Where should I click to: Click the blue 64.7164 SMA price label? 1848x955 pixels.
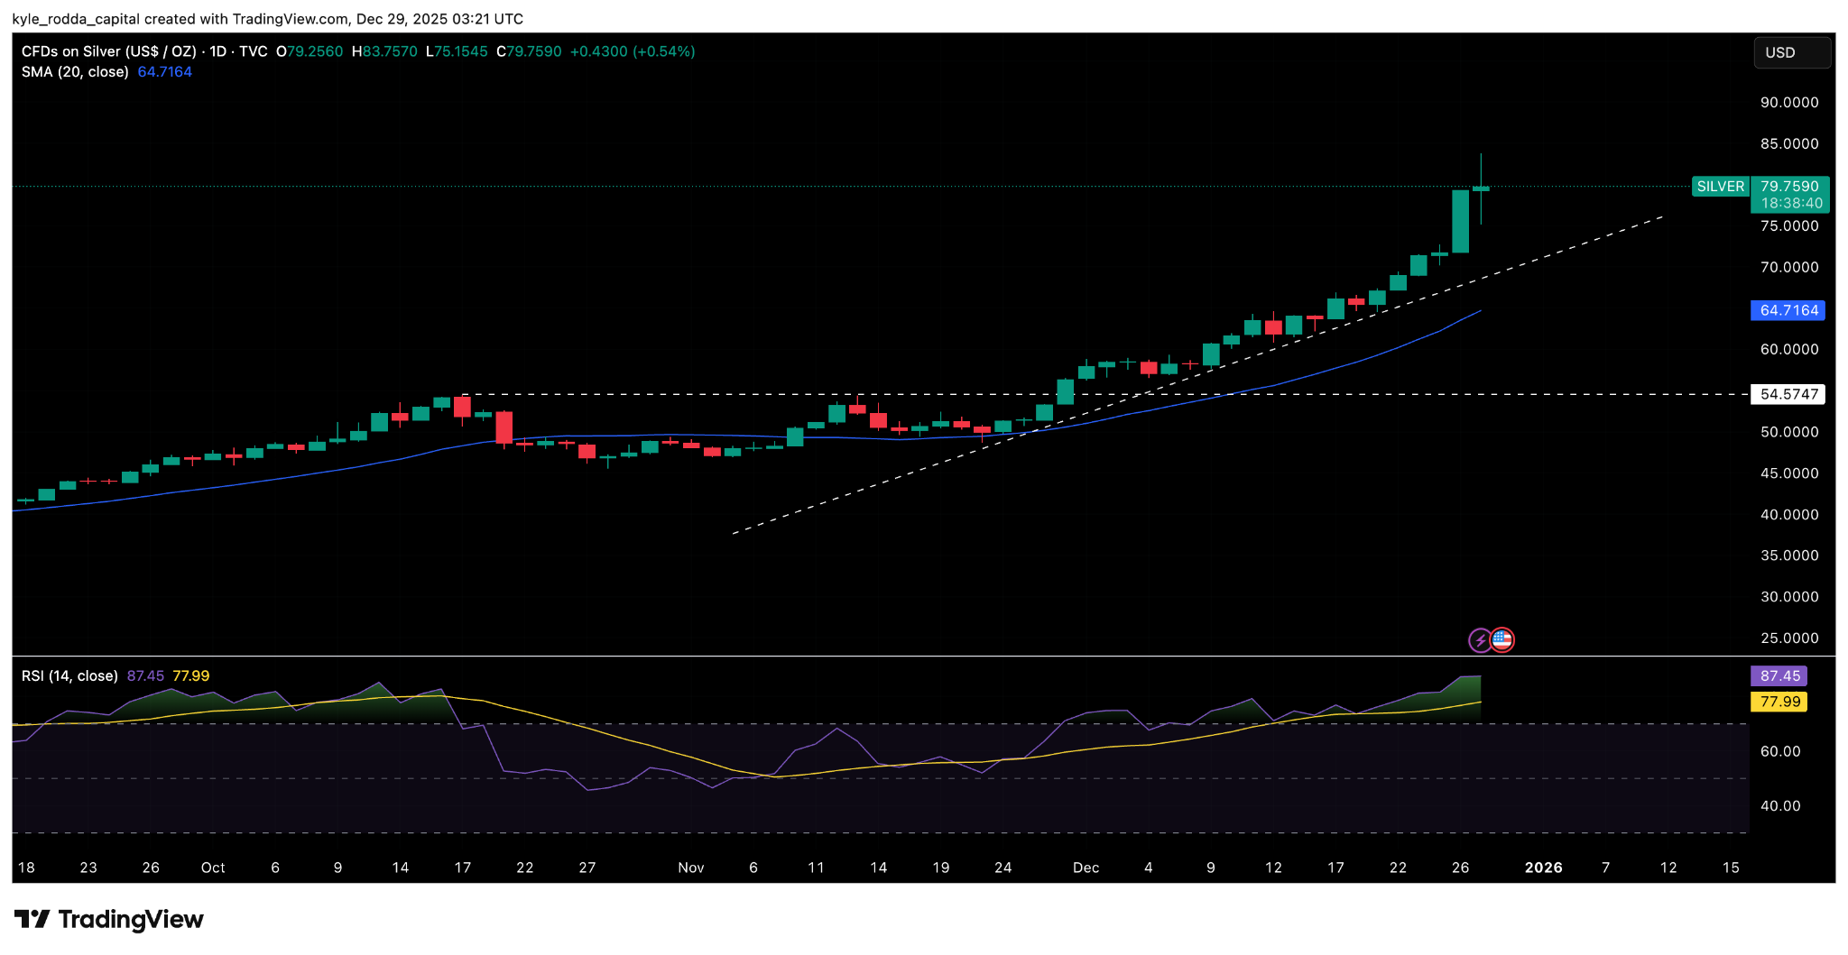(1788, 310)
